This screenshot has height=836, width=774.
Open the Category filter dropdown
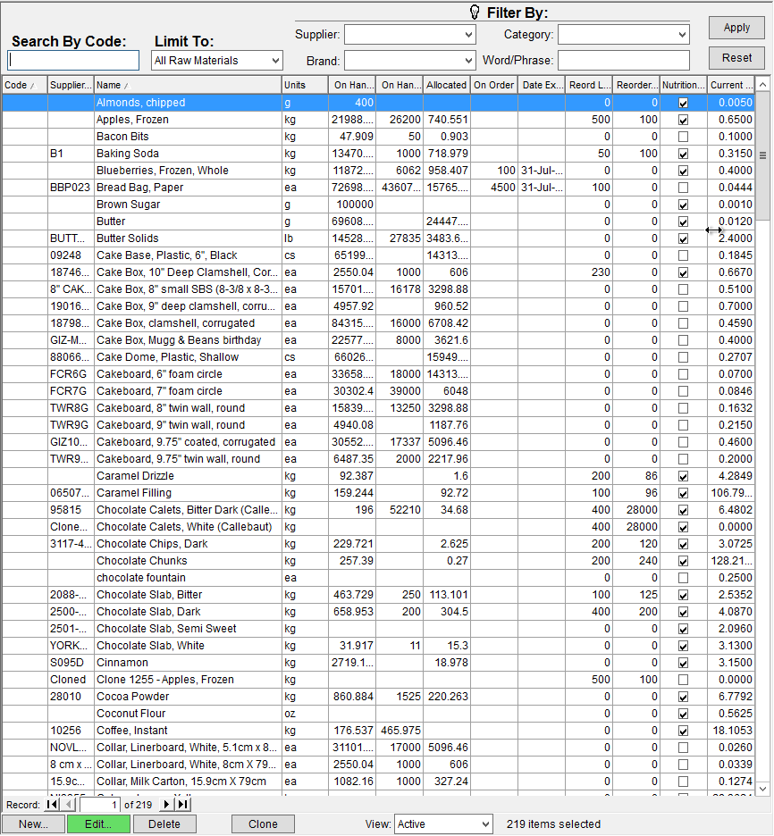pos(682,35)
